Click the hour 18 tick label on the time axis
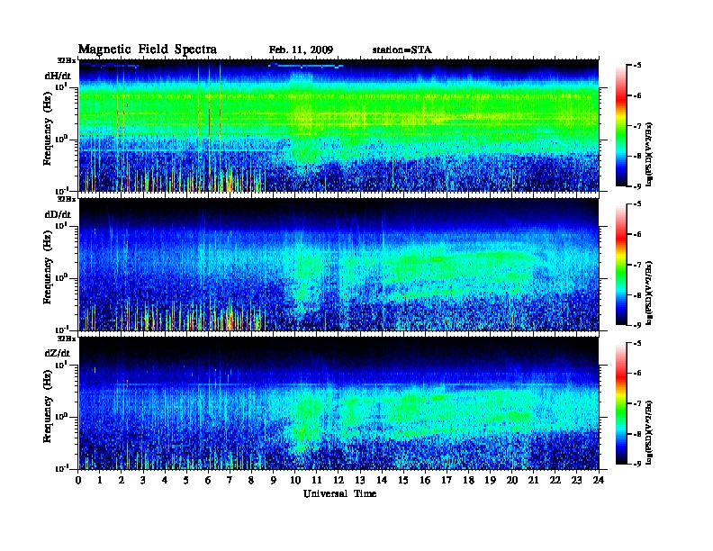The image size is (713, 551). 468,480
